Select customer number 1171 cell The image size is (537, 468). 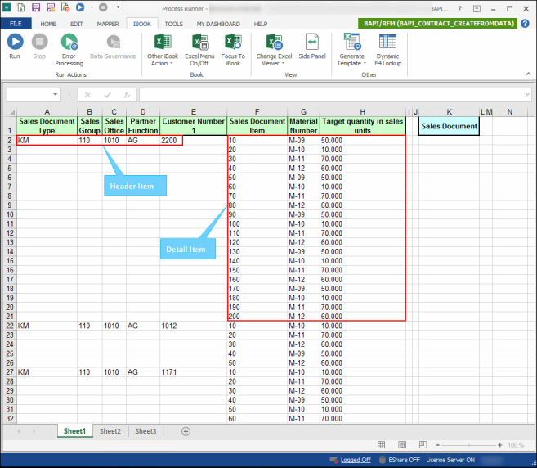tap(193, 372)
